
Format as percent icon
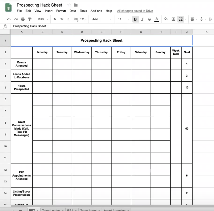point(62,19)
